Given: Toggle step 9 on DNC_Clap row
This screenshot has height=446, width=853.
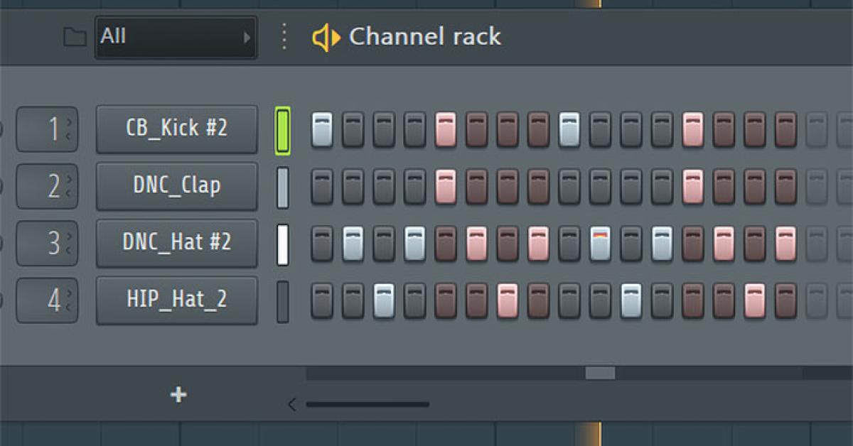Looking at the screenshot, I should coord(569,186).
